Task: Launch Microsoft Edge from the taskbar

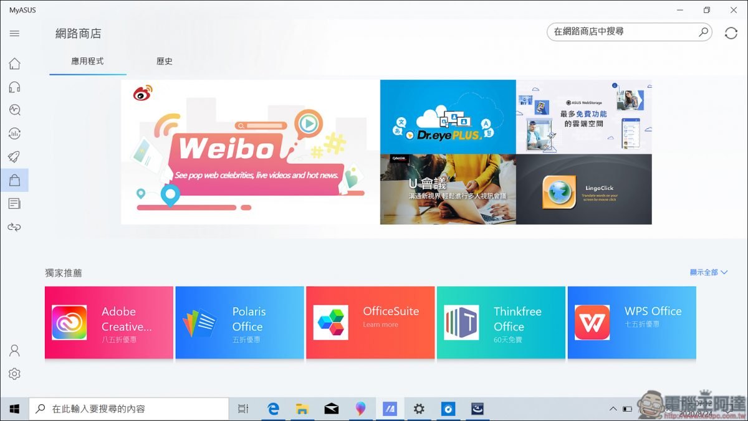Action: pyautogui.click(x=273, y=409)
